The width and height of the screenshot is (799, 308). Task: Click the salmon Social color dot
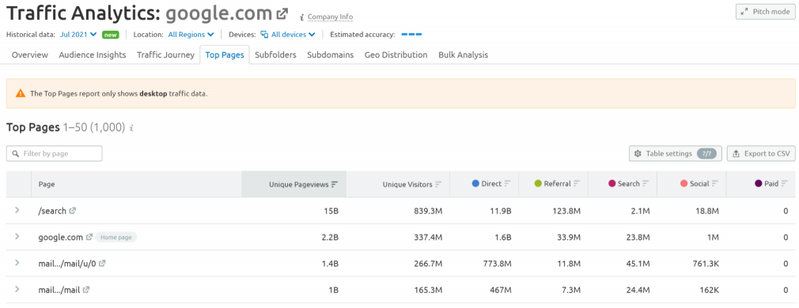point(684,184)
